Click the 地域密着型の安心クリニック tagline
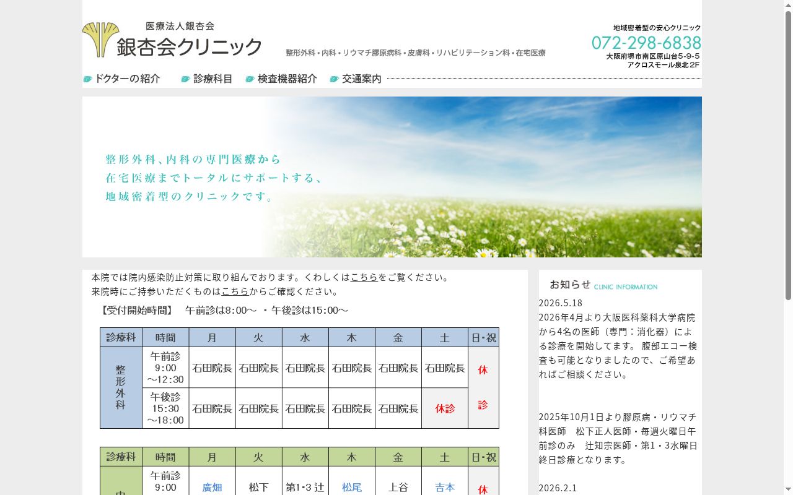 [657, 28]
